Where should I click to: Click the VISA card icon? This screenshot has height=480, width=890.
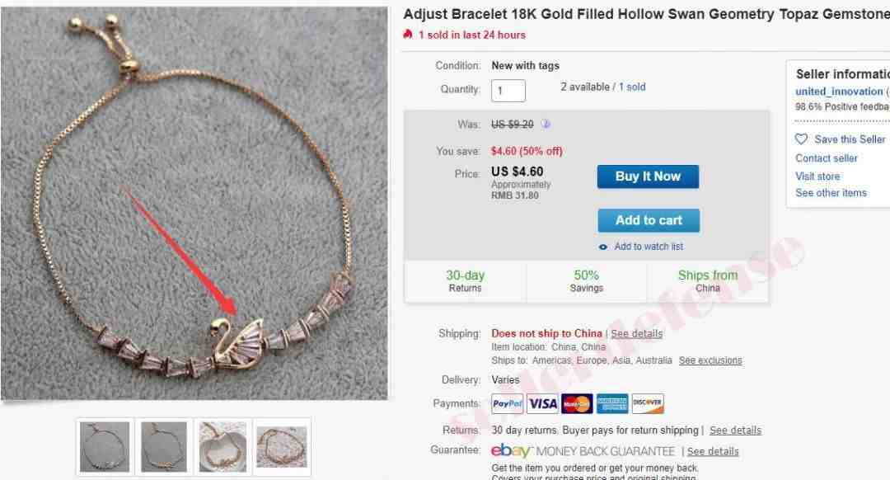(542, 404)
